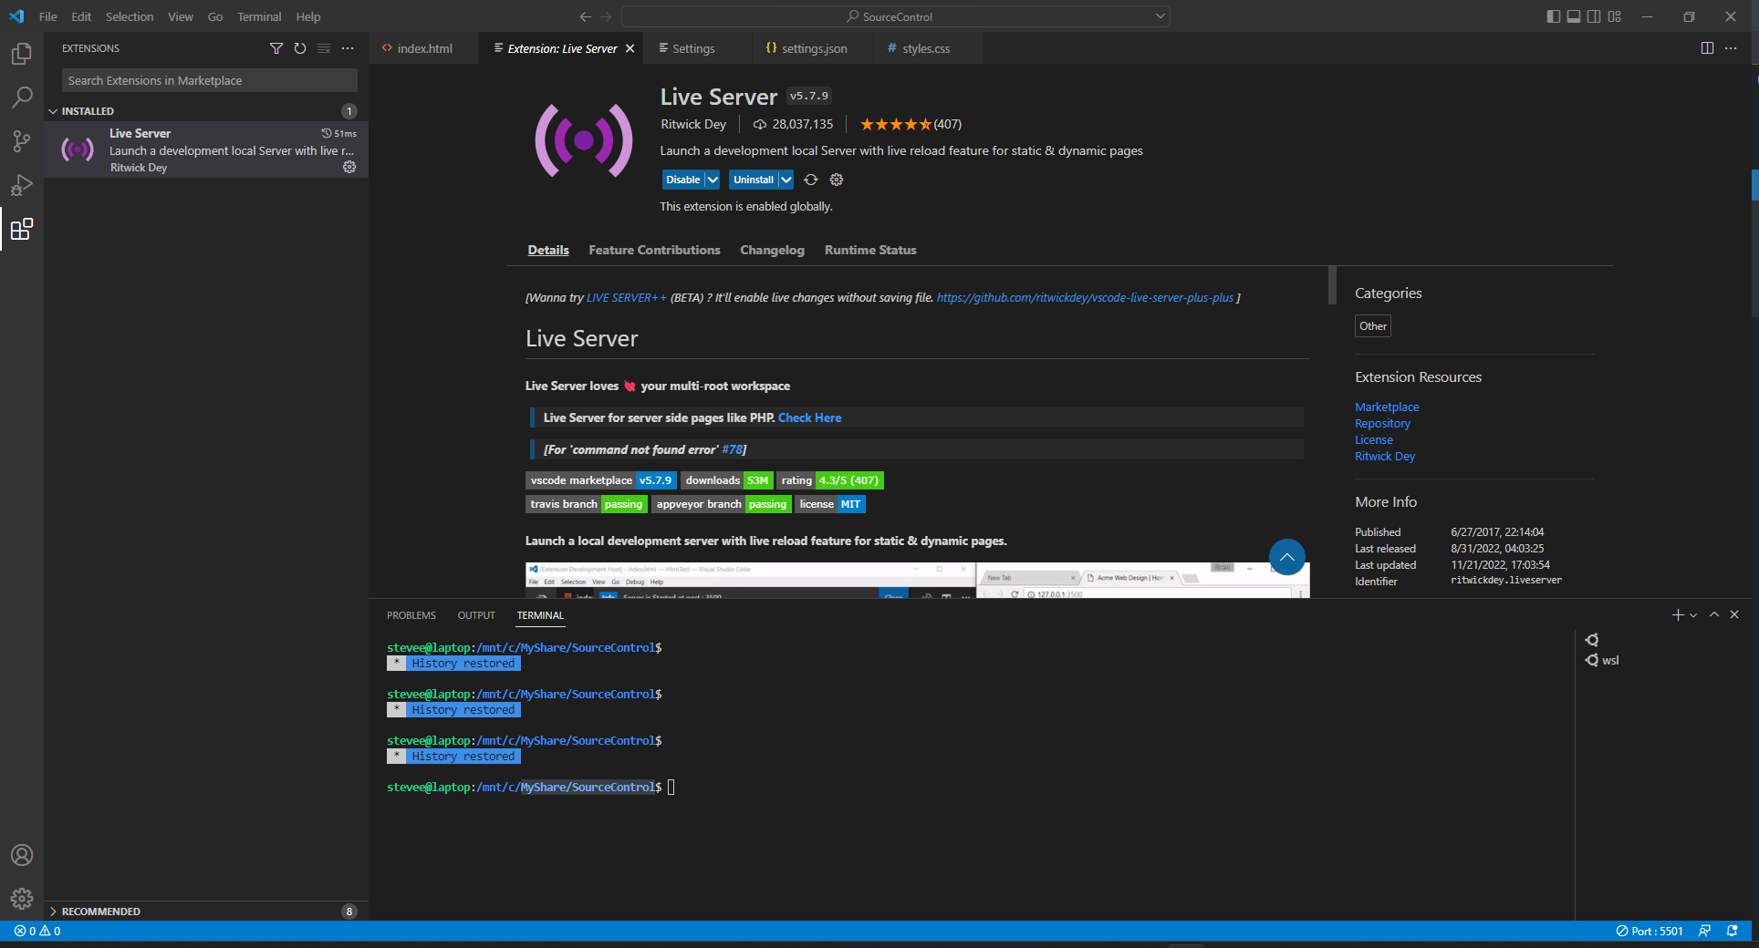Screen dimensions: 1759x948
Task: Open the Uninstall button dropdown arrow
Action: pos(786,180)
